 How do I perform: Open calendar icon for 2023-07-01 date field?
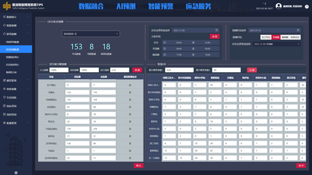298,31
